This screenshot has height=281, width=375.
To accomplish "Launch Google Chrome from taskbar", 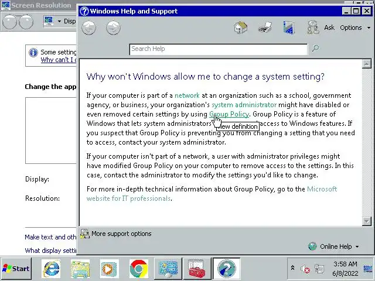I will point(139,269).
